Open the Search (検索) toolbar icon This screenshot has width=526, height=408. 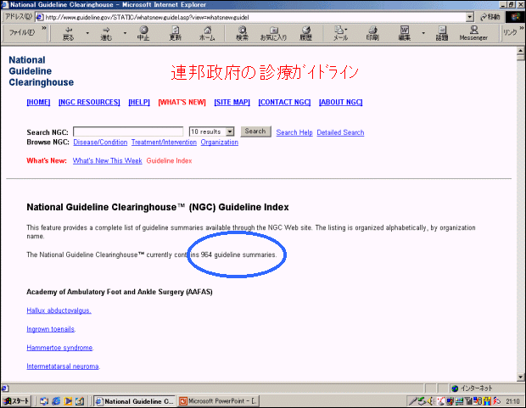[x=242, y=33]
